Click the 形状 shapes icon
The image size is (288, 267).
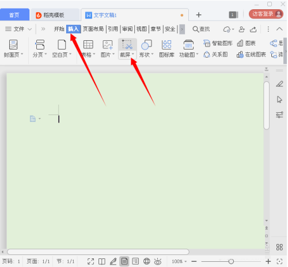click(x=146, y=44)
